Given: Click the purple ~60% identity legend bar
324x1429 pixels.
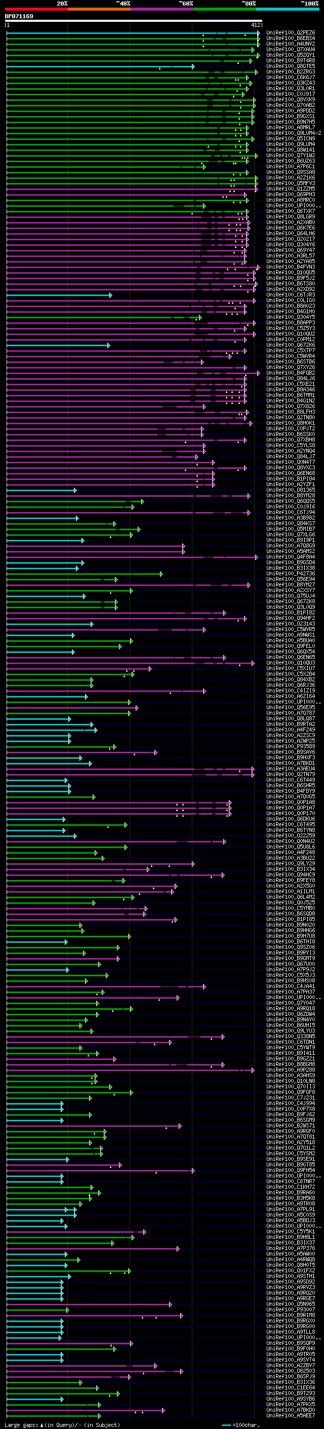Looking at the screenshot, I should 163,9.
